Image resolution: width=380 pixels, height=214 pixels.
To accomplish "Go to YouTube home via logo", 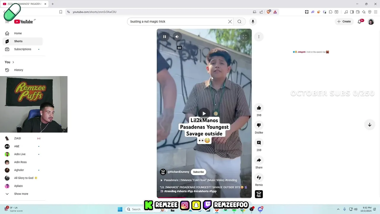I will pos(23,22).
